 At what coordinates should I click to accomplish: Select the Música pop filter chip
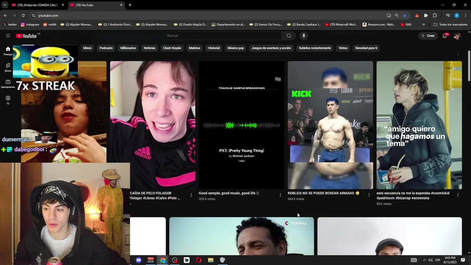(x=235, y=48)
